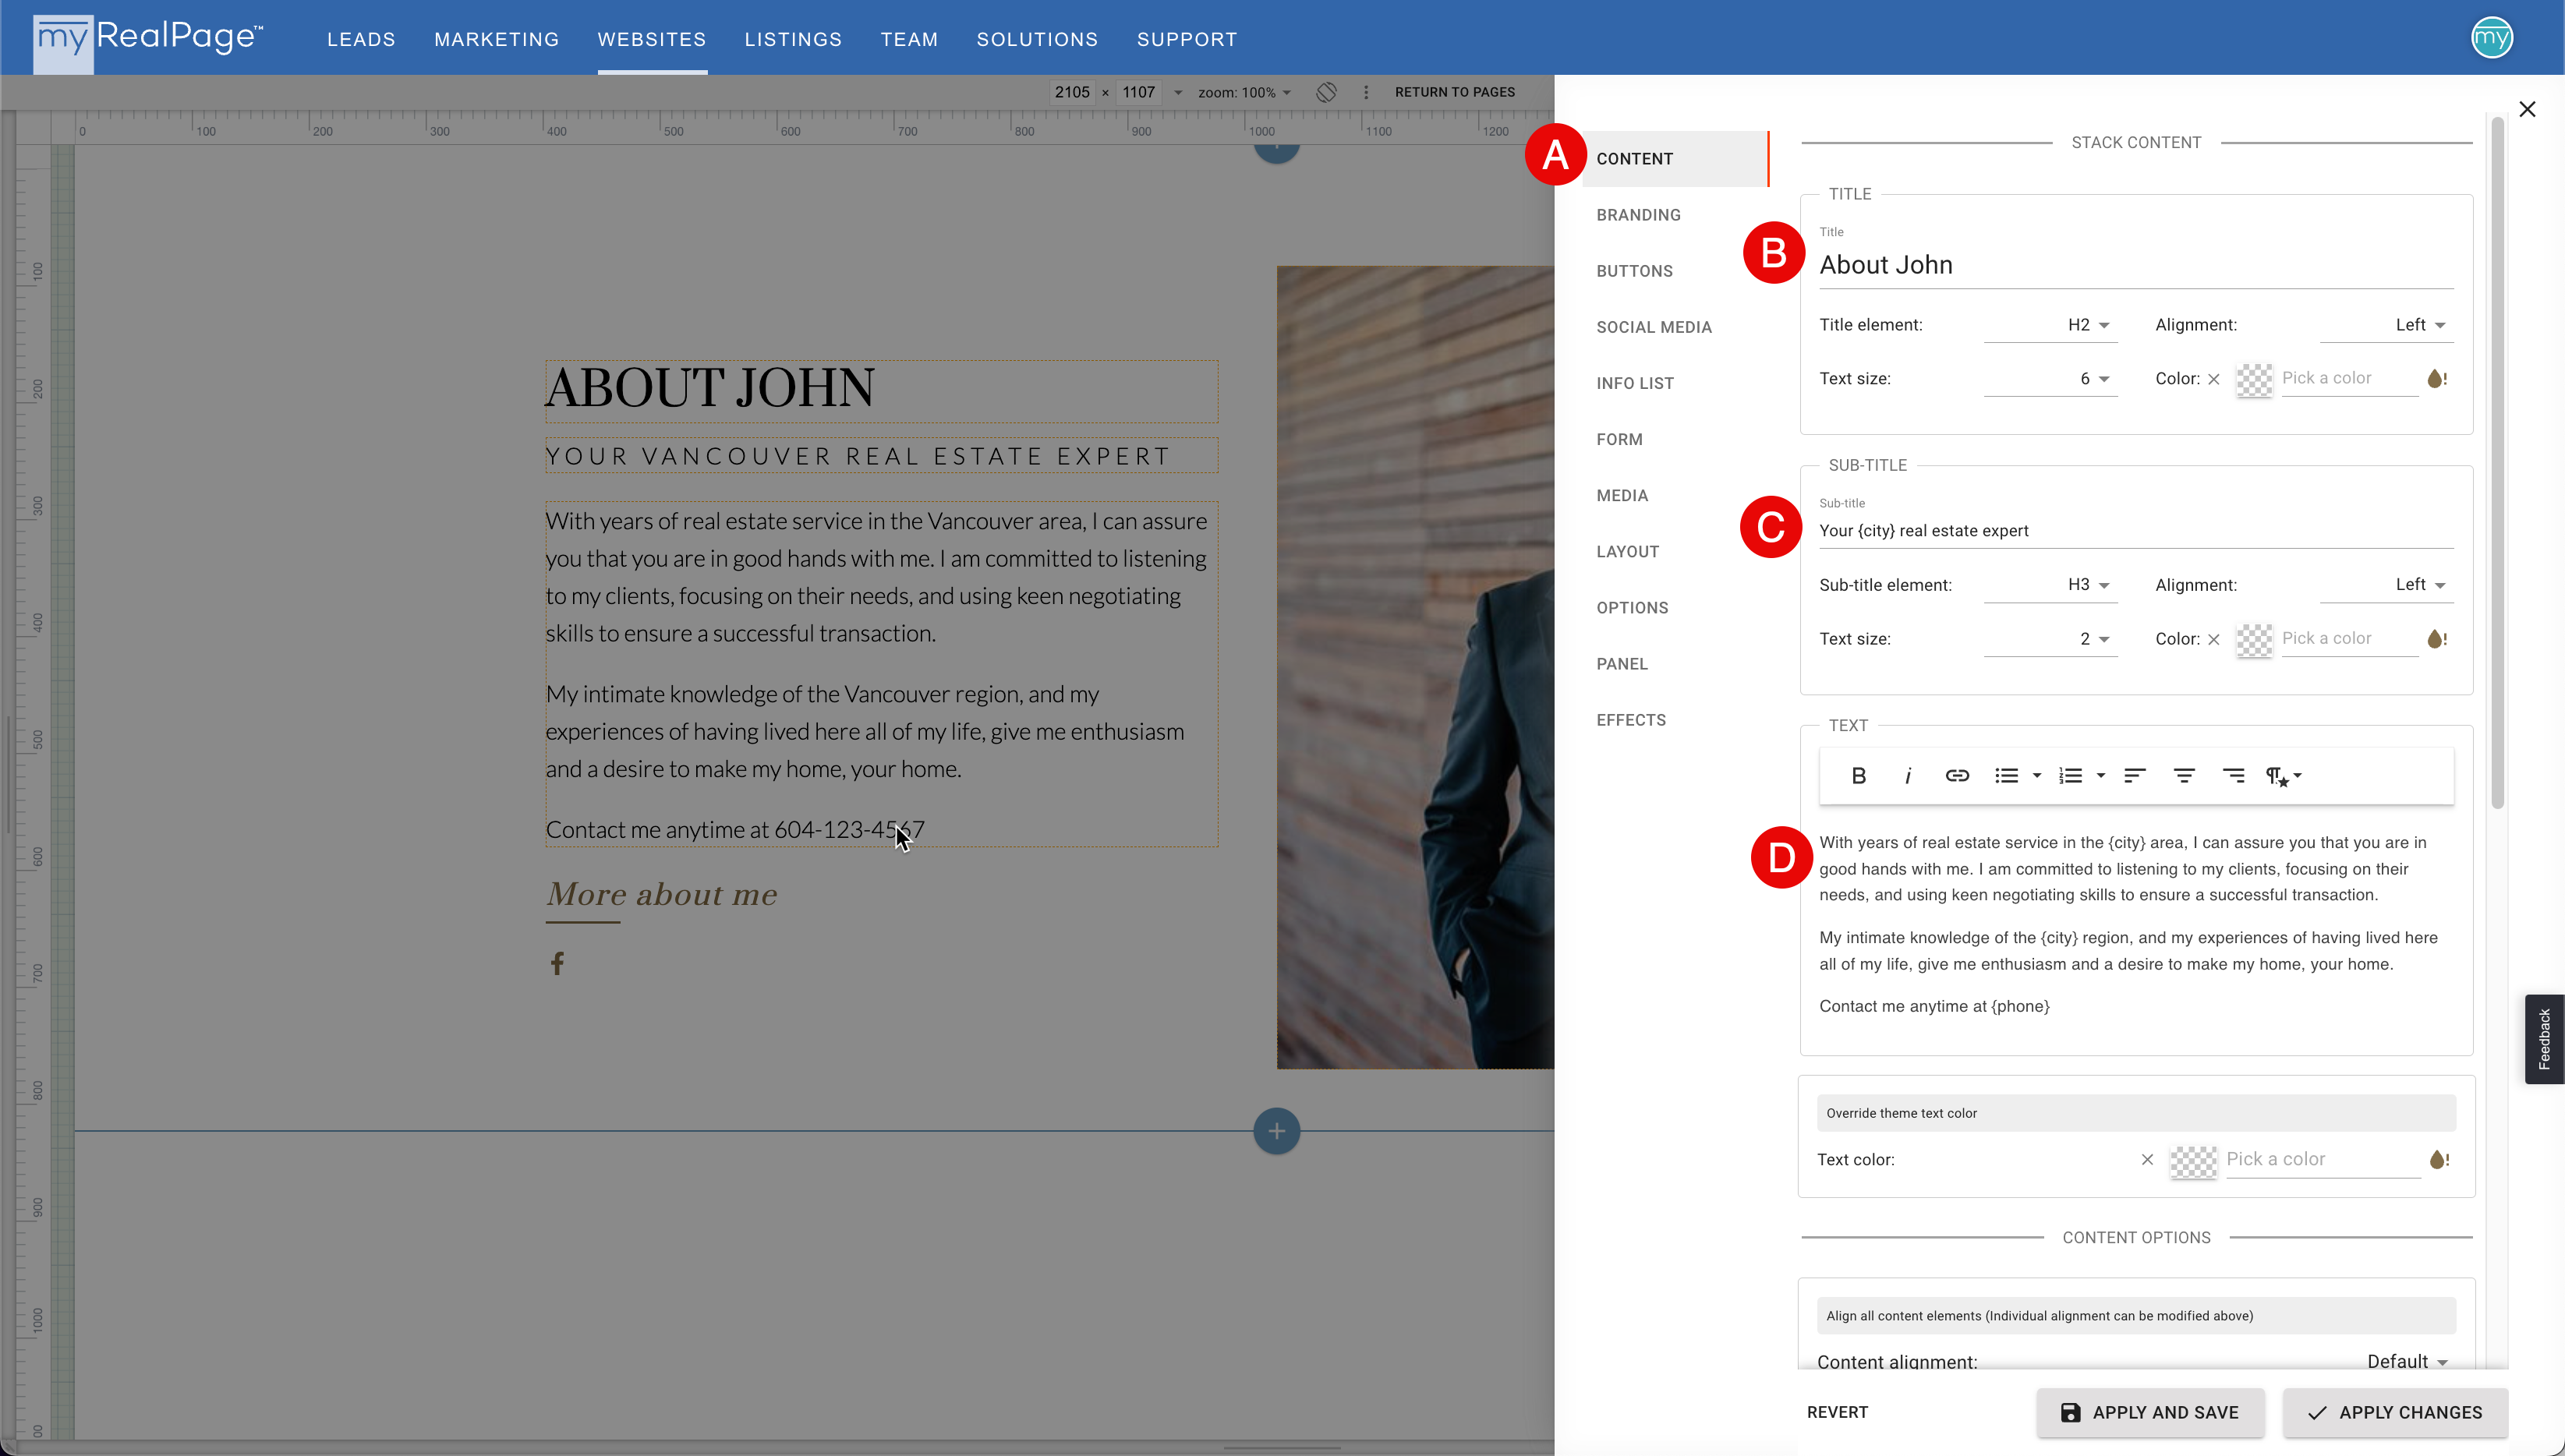Close the stack content panel

pyautogui.click(x=2527, y=109)
